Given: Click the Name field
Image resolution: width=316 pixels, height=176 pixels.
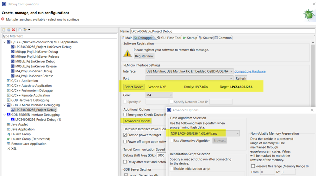Looking at the screenshot, I should pyautogui.click(x=223, y=31).
